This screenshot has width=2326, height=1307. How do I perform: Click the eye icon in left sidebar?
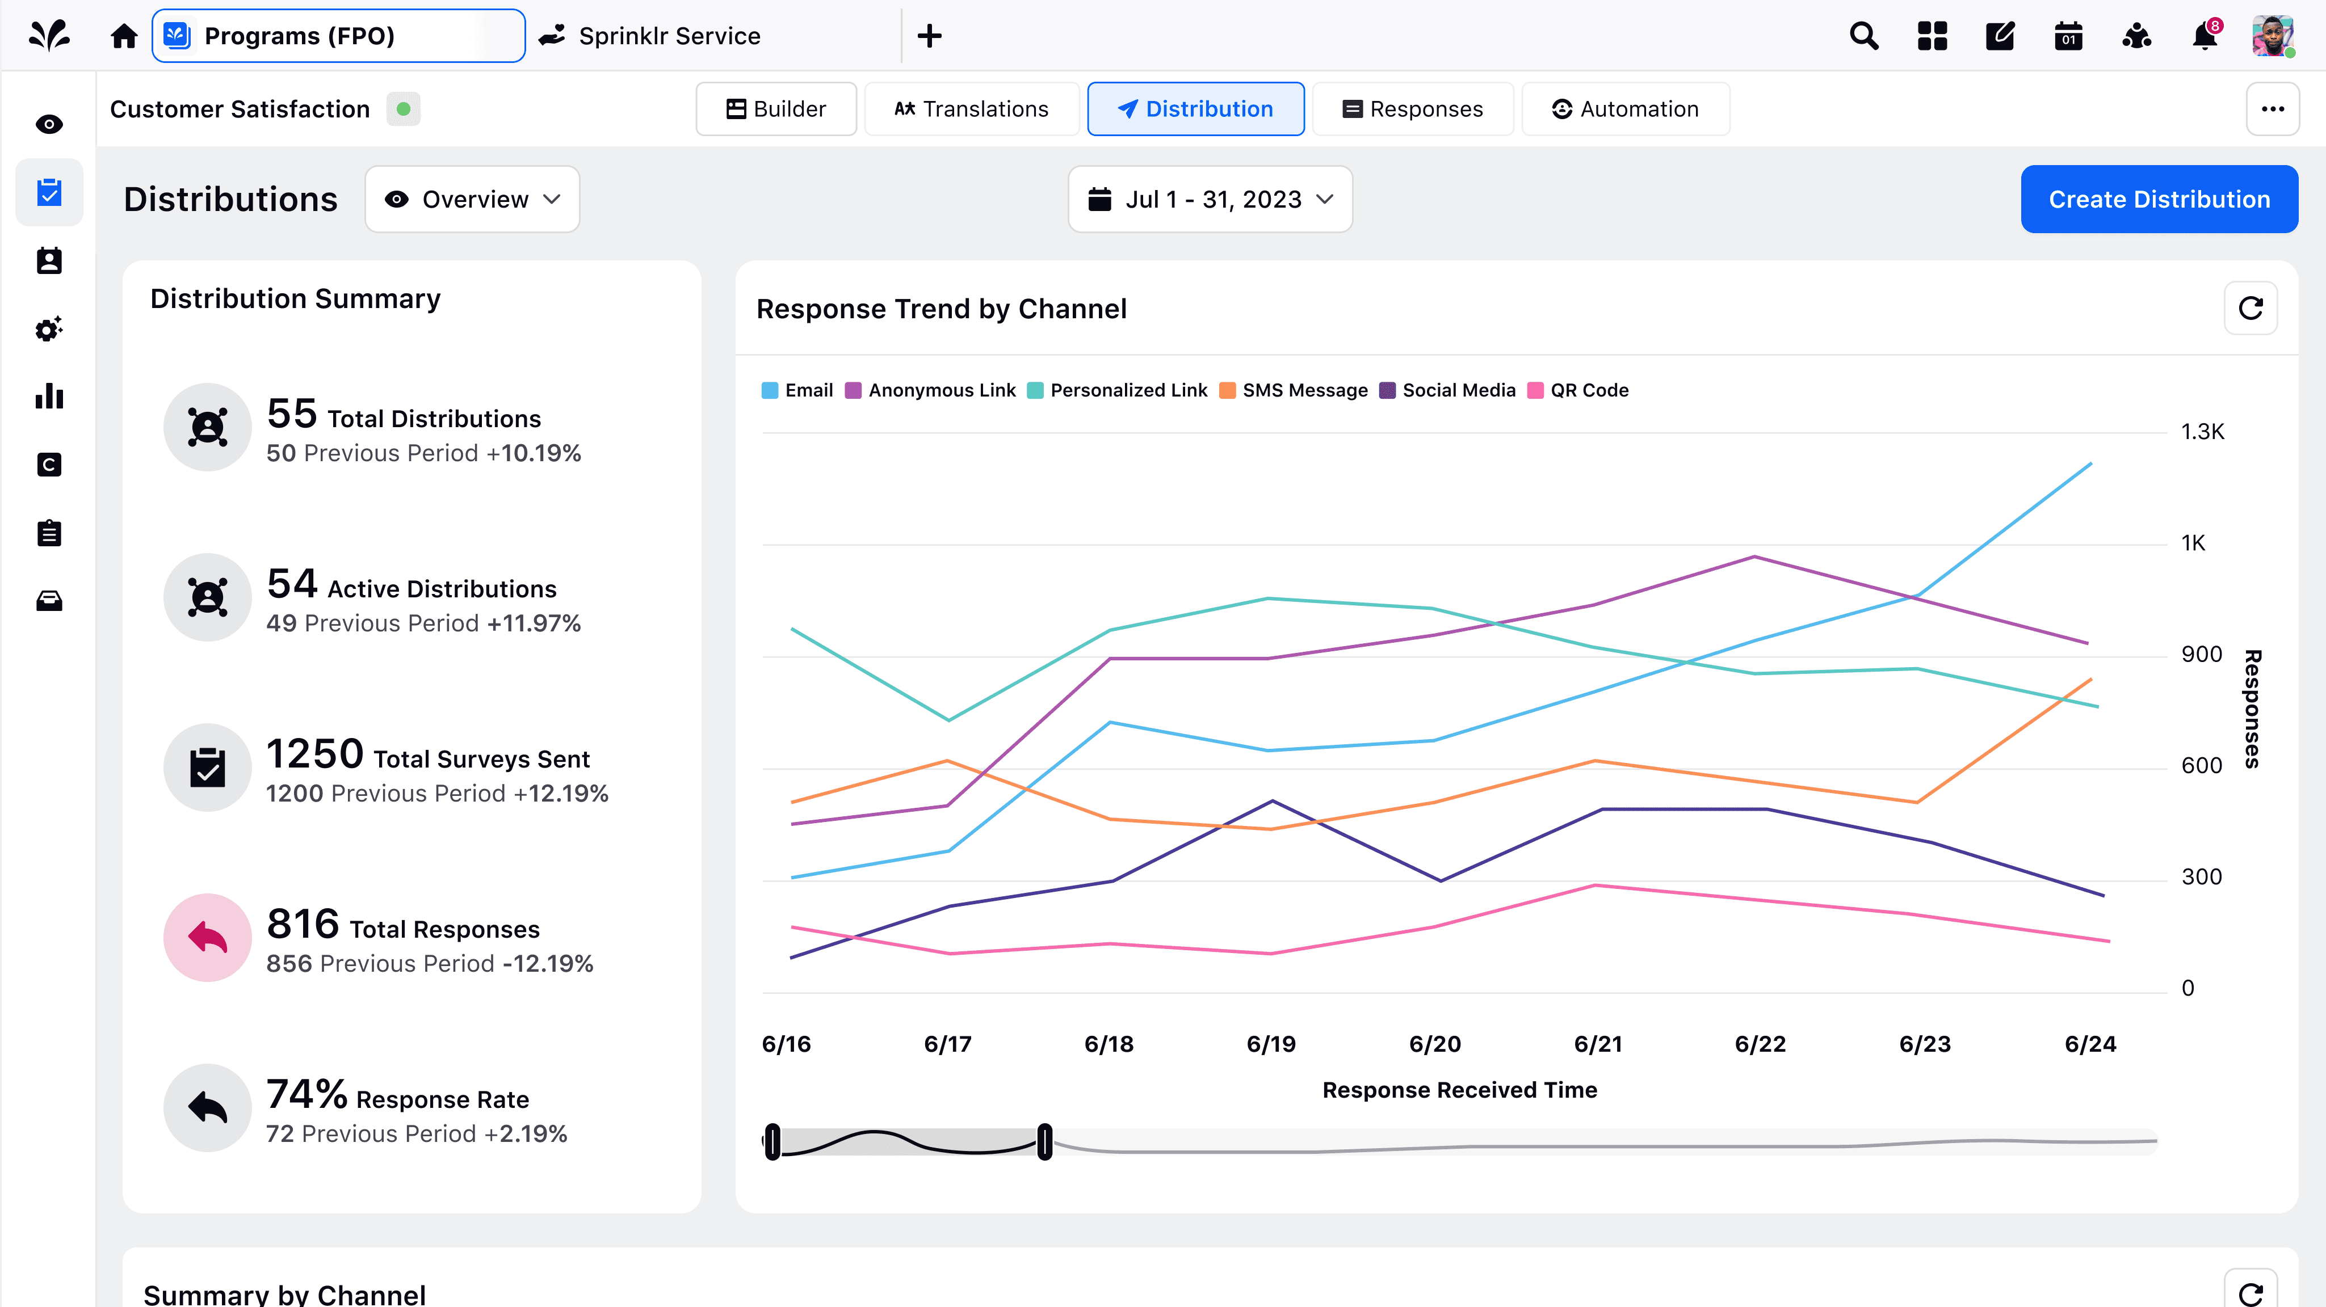(x=49, y=125)
